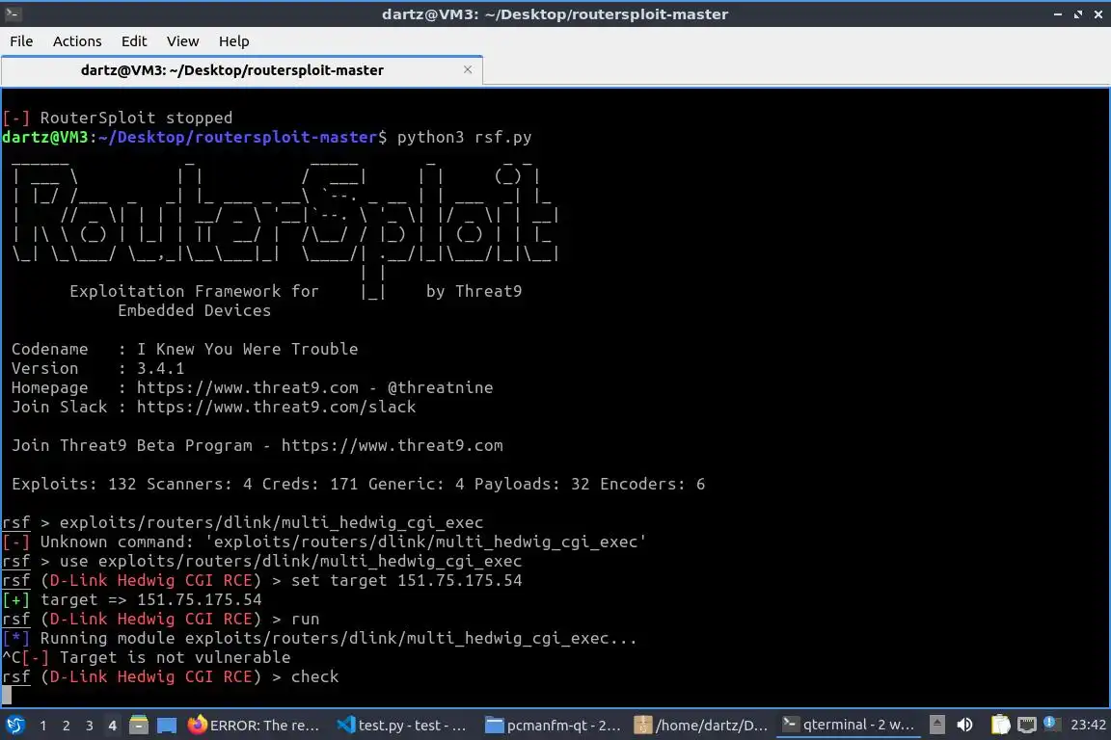Click the 'Version : 3.4.1' line

(x=97, y=368)
